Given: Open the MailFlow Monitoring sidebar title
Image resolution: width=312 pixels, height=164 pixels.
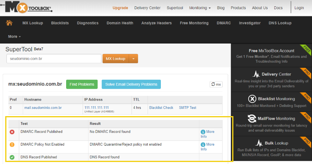Looking at the screenshot, I should coord(276,119).
